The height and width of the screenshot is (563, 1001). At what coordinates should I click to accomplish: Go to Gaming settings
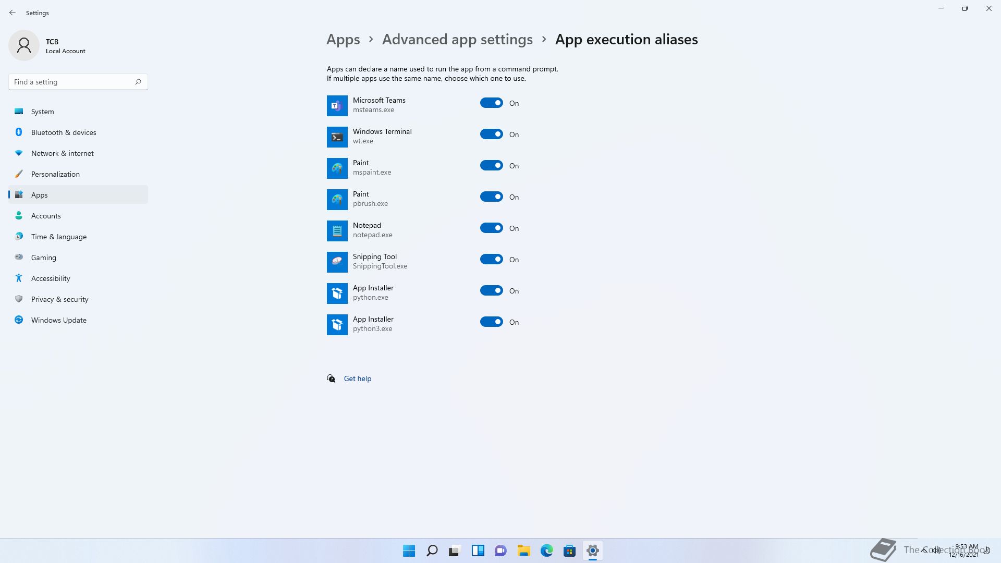click(x=78, y=258)
